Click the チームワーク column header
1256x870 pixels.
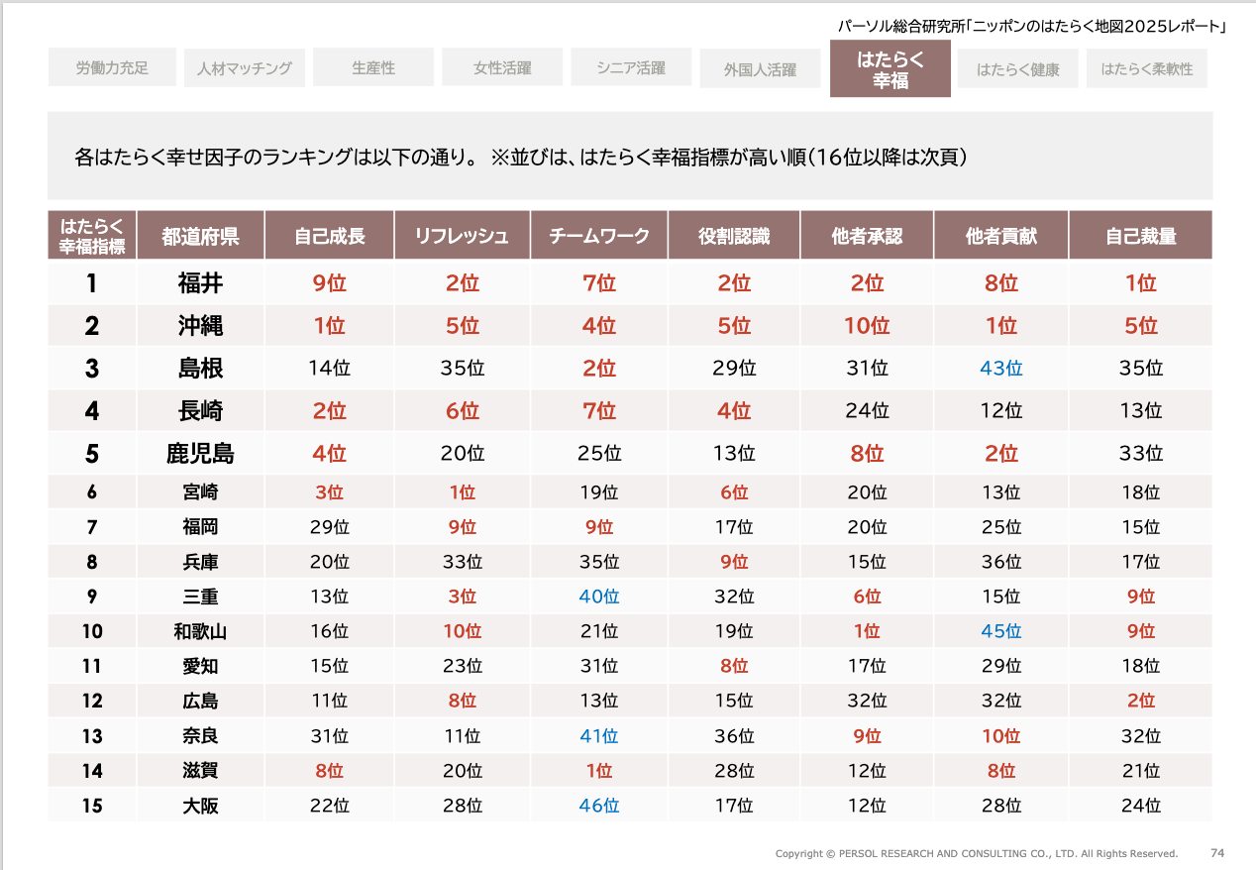(598, 236)
